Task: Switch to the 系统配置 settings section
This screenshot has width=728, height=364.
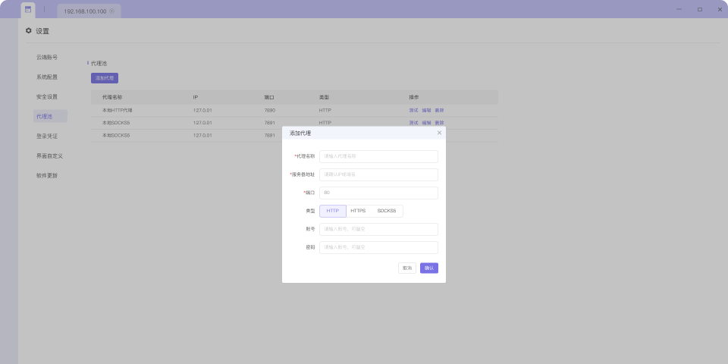Action: click(x=47, y=77)
